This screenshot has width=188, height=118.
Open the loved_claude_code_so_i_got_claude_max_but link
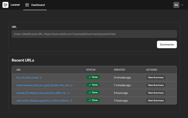click(x=43, y=85)
